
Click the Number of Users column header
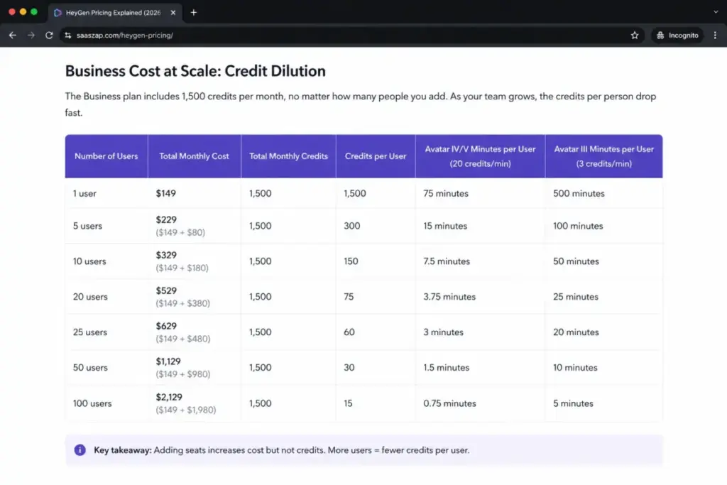(x=106, y=156)
